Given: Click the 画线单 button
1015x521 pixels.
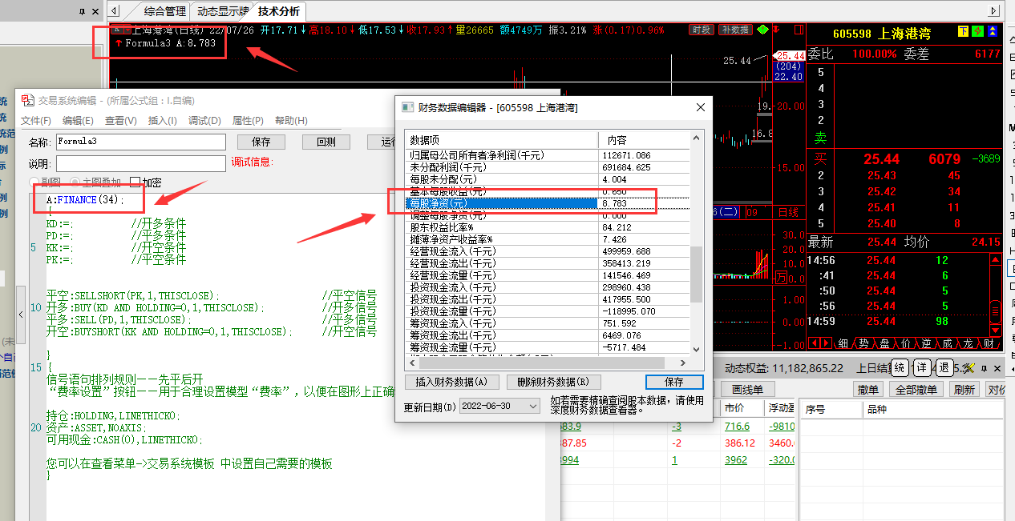Looking at the screenshot, I should click(x=747, y=390).
